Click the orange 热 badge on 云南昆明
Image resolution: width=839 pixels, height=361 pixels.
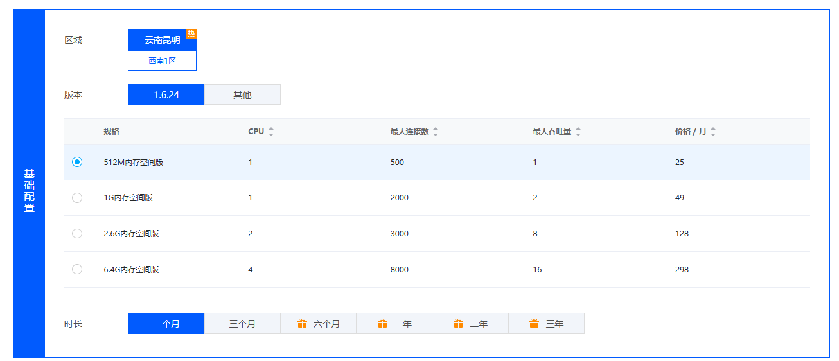(191, 34)
